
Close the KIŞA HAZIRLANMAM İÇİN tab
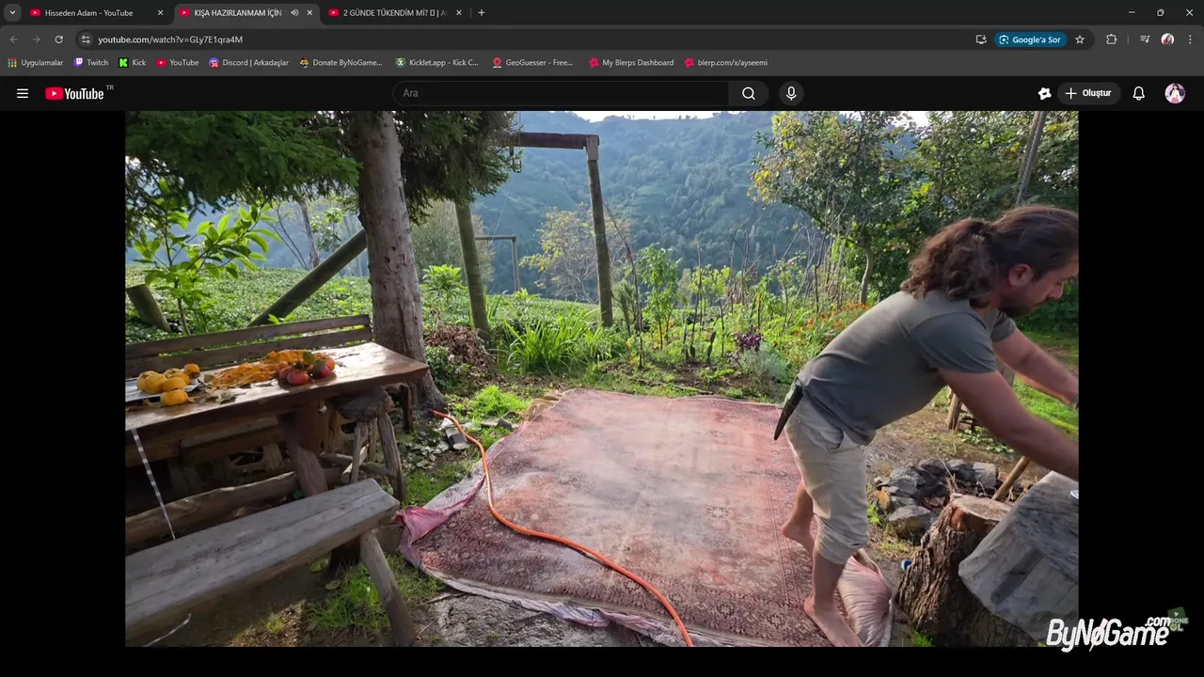(x=309, y=13)
